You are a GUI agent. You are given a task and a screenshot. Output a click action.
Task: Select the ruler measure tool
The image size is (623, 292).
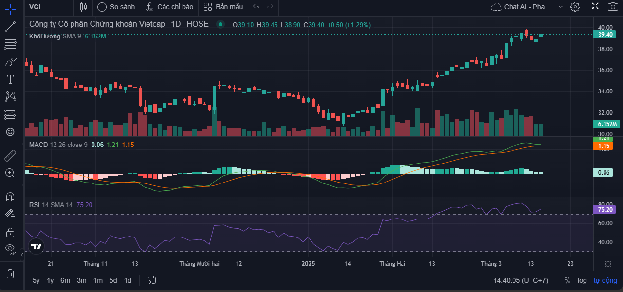point(10,156)
